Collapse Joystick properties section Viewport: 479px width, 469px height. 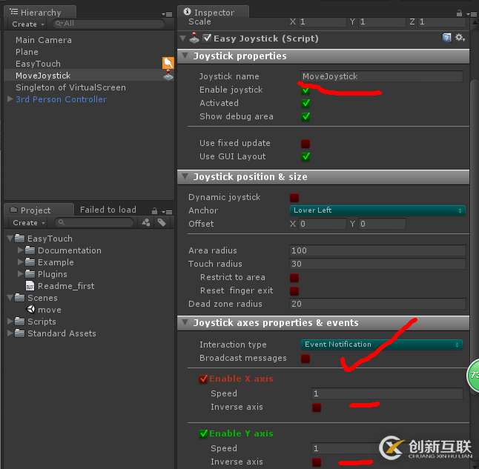185,56
